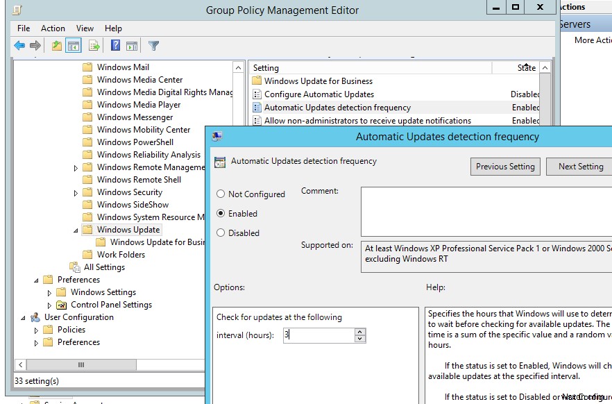Screen dimensions: 612x404
Task: Select the Up one level folder icon
Action: pos(58,45)
